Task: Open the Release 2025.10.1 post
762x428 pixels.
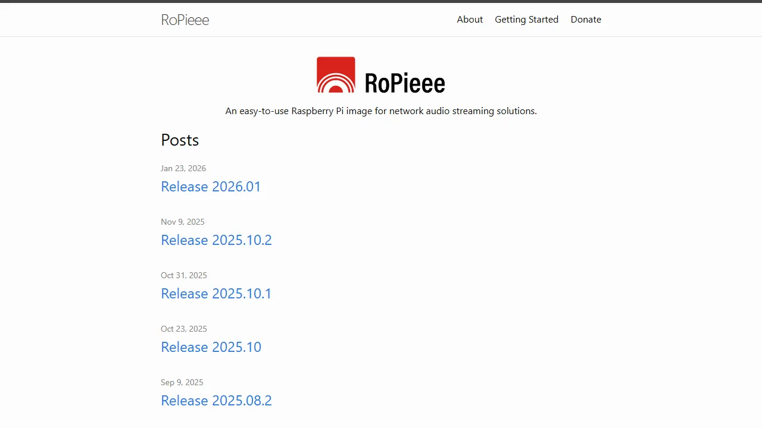Action: click(x=216, y=293)
